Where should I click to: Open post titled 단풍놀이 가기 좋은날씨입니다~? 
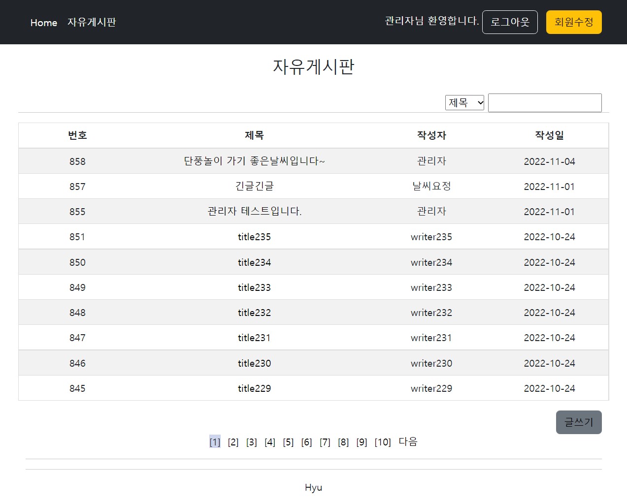pos(254,161)
